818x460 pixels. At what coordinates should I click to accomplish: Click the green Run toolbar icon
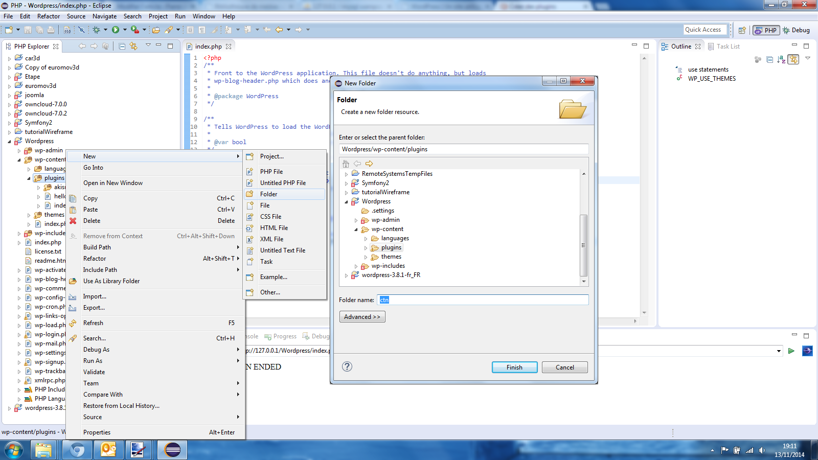click(116, 30)
